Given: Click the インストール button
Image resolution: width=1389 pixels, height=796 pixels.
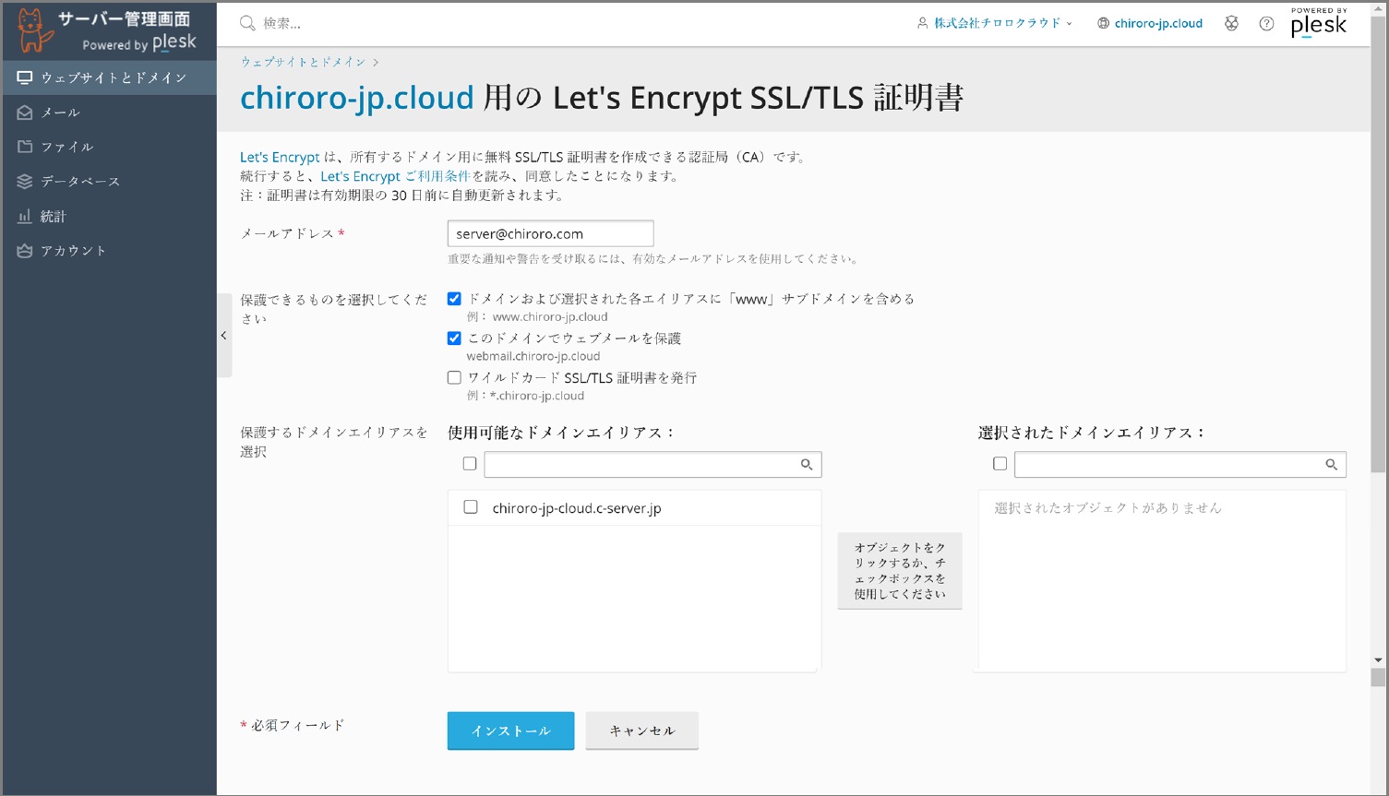Looking at the screenshot, I should (x=510, y=731).
